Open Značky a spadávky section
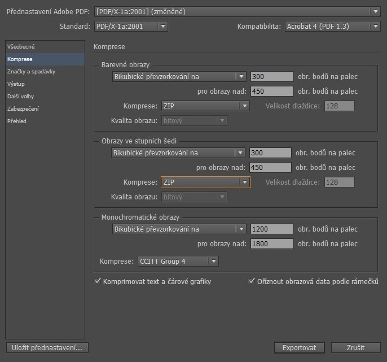 coord(45,71)
